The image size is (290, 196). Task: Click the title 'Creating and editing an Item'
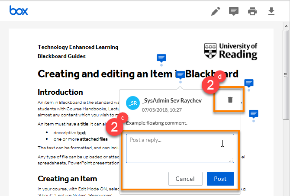[105, 74]
